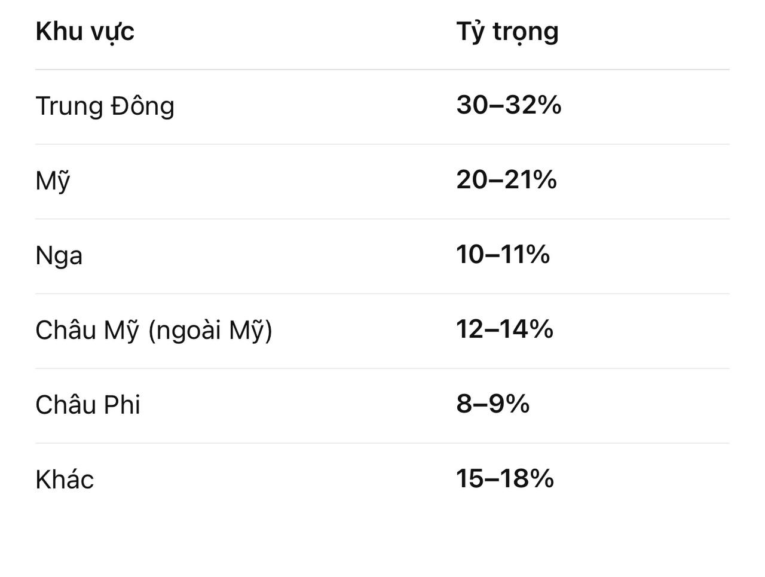765x577 pixels.
Task: Click the 10–11% share value
Action: click(503, 255)
